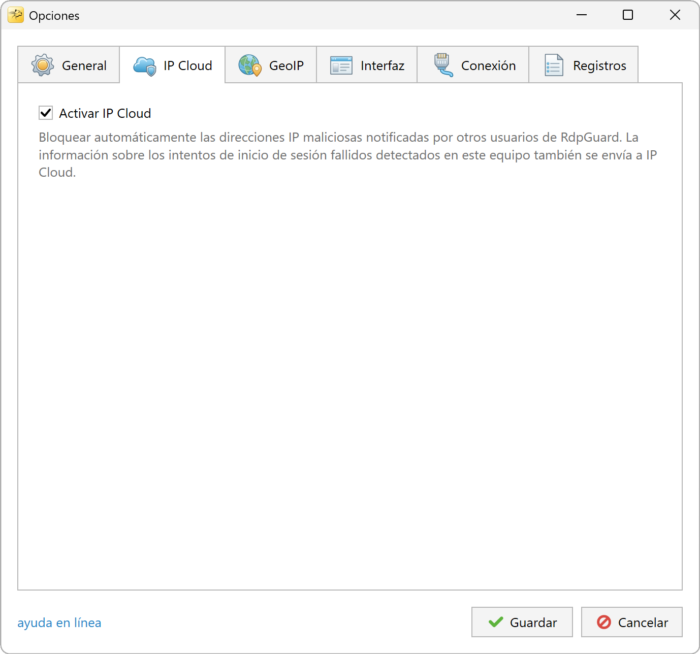This screenshot has height=654, width=700.
Task: Maximize the Opciones window
Action: (x=628, y=15)
